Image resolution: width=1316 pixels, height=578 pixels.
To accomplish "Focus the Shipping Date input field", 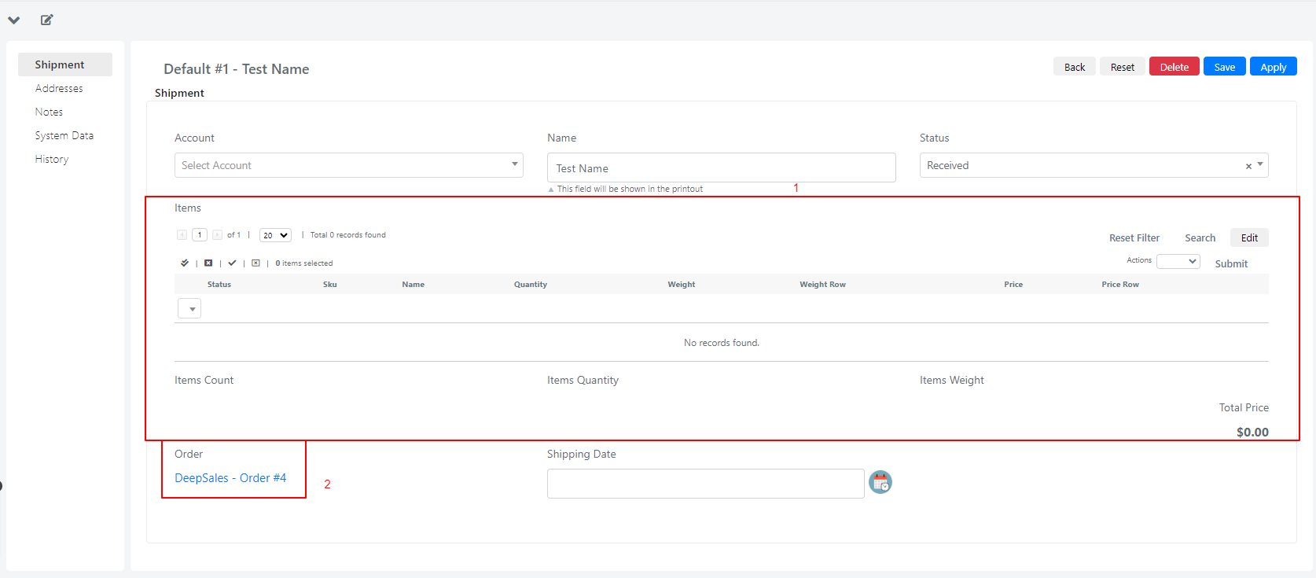I will click(x=706, y=484).
